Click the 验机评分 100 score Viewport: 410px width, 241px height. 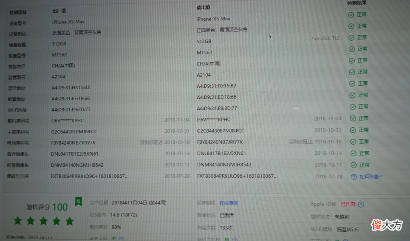[47, 207]
